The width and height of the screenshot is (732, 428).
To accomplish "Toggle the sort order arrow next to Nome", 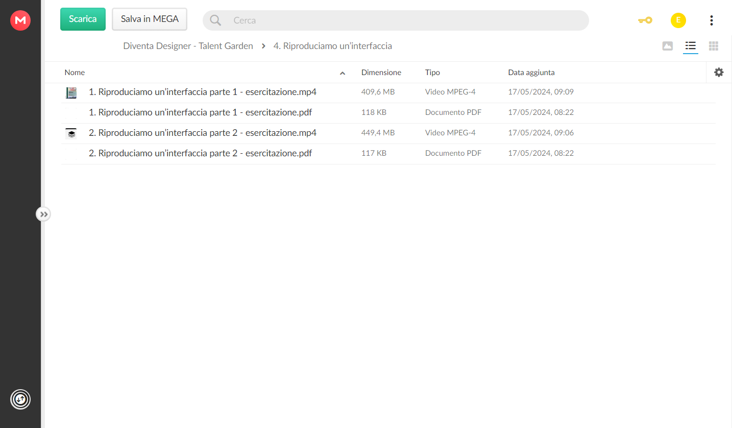I will tap(343, 73).
